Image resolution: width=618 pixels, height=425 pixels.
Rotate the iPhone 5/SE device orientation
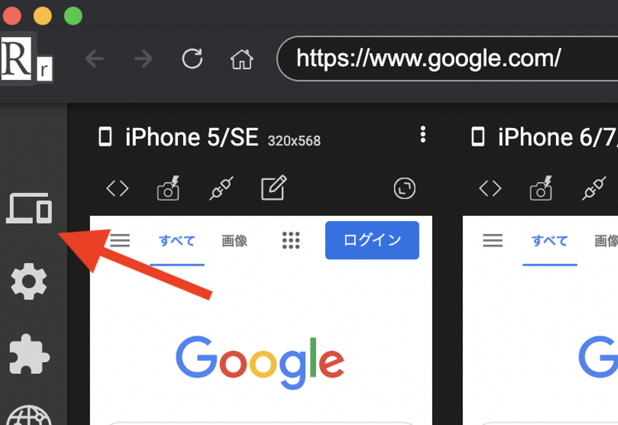point(404,188)
